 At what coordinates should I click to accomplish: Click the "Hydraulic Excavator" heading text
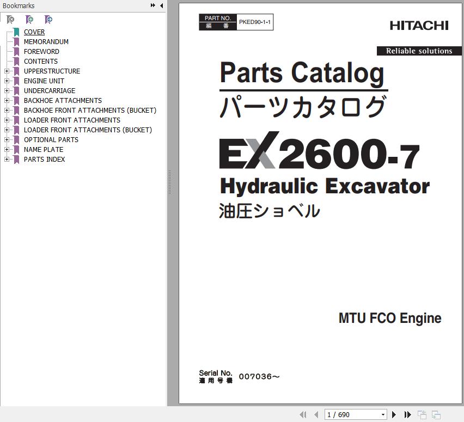pyautogui.click(x=325, y=186)
